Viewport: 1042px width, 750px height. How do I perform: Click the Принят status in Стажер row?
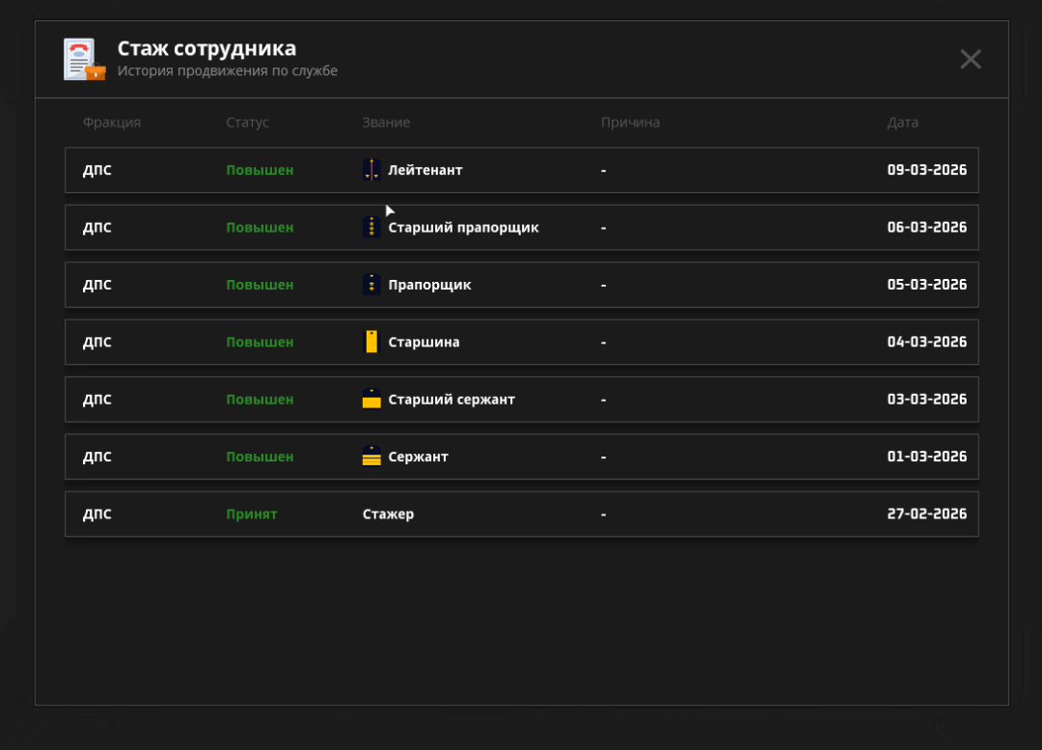click(252, 514)
